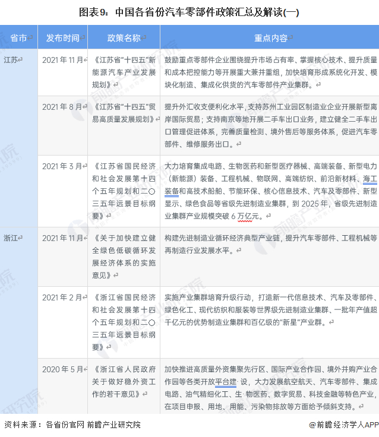
Task: Click the content starting 鼓励重点零部件企业围绕提升市场占有率
Action: click(x=270, y=72)
